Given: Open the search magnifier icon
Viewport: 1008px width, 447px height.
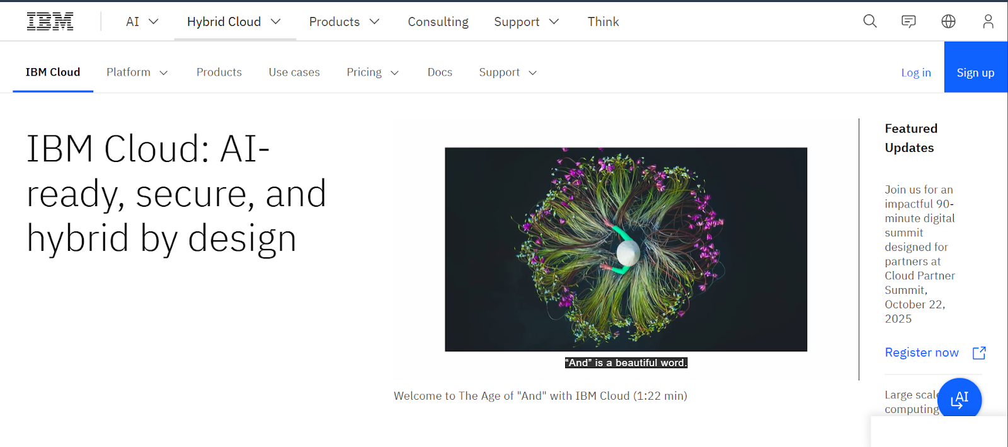Looking at the screenshot, I should (870, 21).
